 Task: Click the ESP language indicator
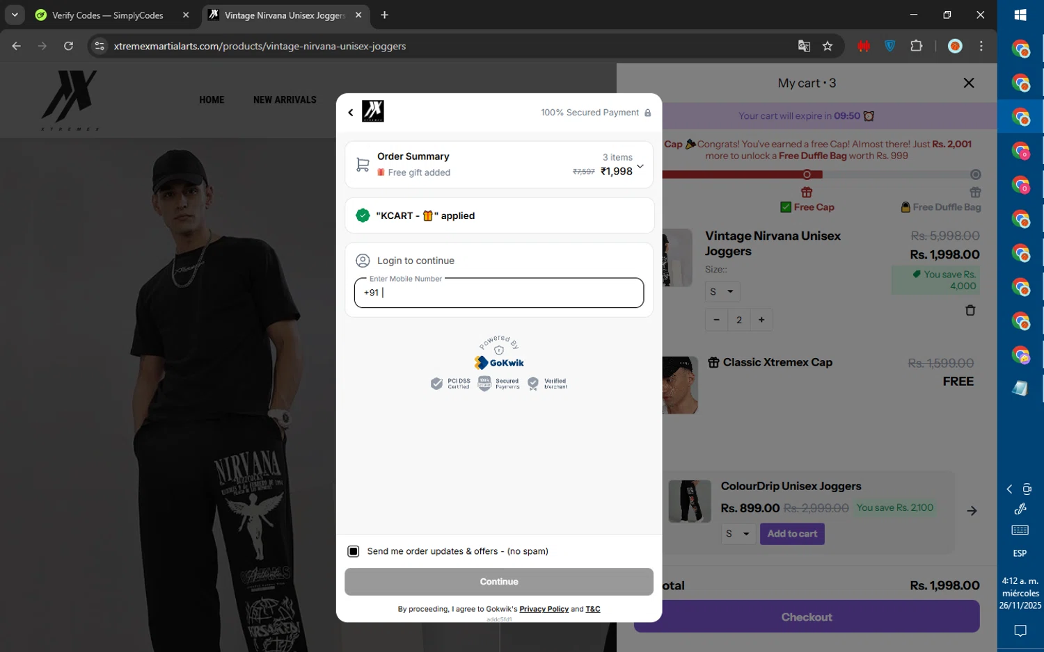tap(1020, 553)
